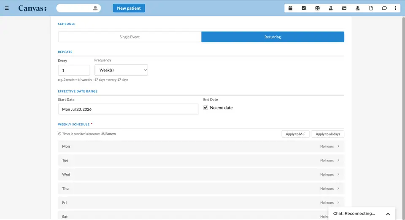The width and height of the screenshot is (405, 220).
Task: Click Apply to M-F button
Action: 295,134
